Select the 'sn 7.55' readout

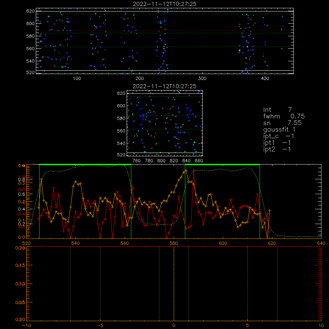tap(282, 123)
